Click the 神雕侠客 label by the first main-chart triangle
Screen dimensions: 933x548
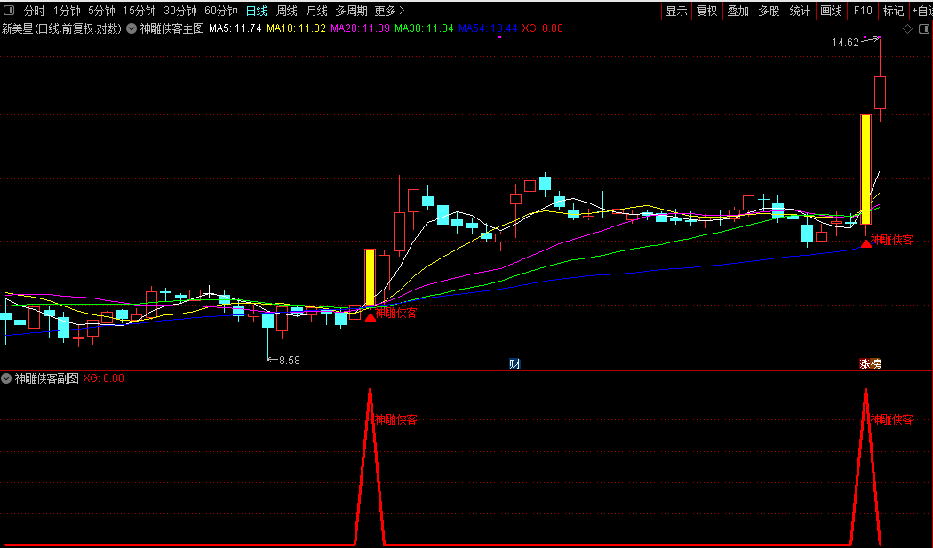coord(395,313)
